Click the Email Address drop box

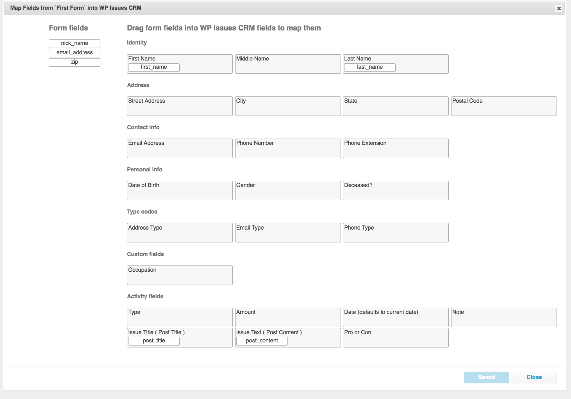point(180,148)
